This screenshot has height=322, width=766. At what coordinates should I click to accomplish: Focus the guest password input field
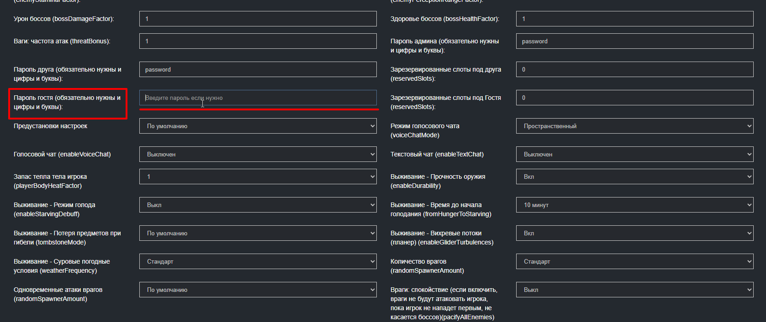[258, 98]
